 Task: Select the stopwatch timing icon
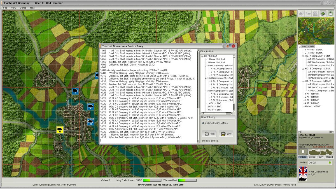coord(330,13)
